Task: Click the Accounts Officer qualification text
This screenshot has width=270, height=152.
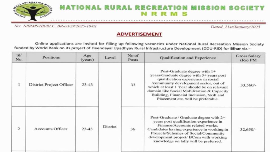Action: [x=188, y=129]
